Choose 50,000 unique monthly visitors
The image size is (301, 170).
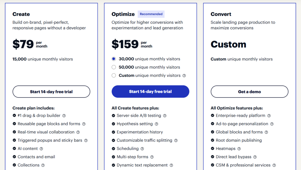click(x=114, y=67)
